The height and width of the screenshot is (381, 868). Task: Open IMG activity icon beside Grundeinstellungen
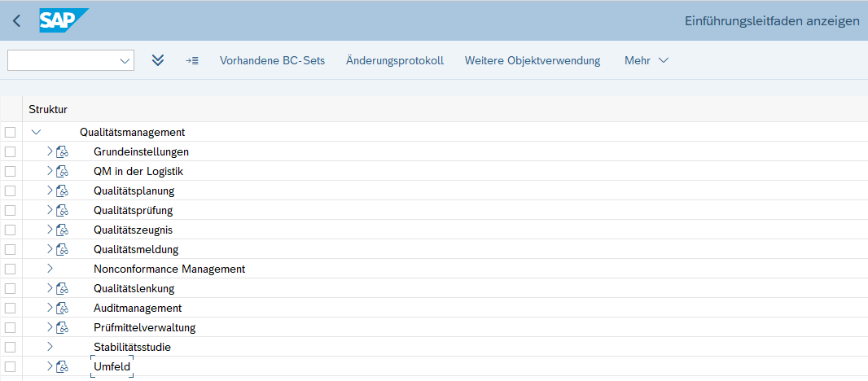[x=63, y=151]
